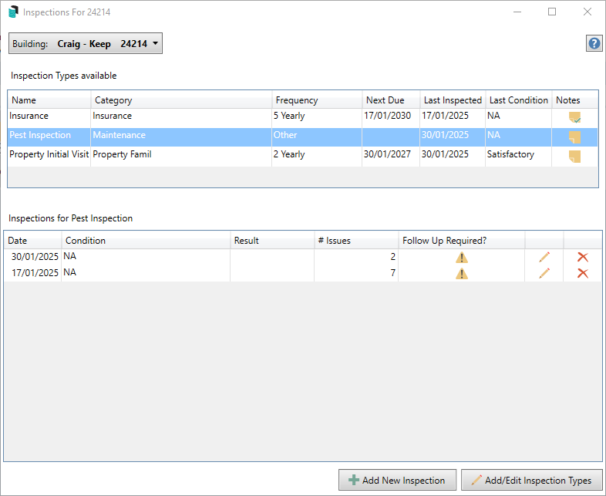Viewport: 606px width, 496px height.
Task: Open notes icon for Pest Inspection row
Action: [x=574, y=137]
